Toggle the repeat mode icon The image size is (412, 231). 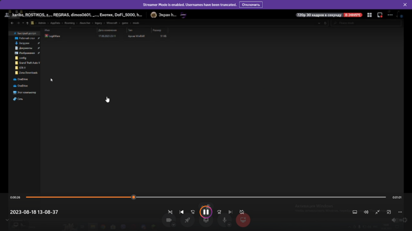pos(242,212)
